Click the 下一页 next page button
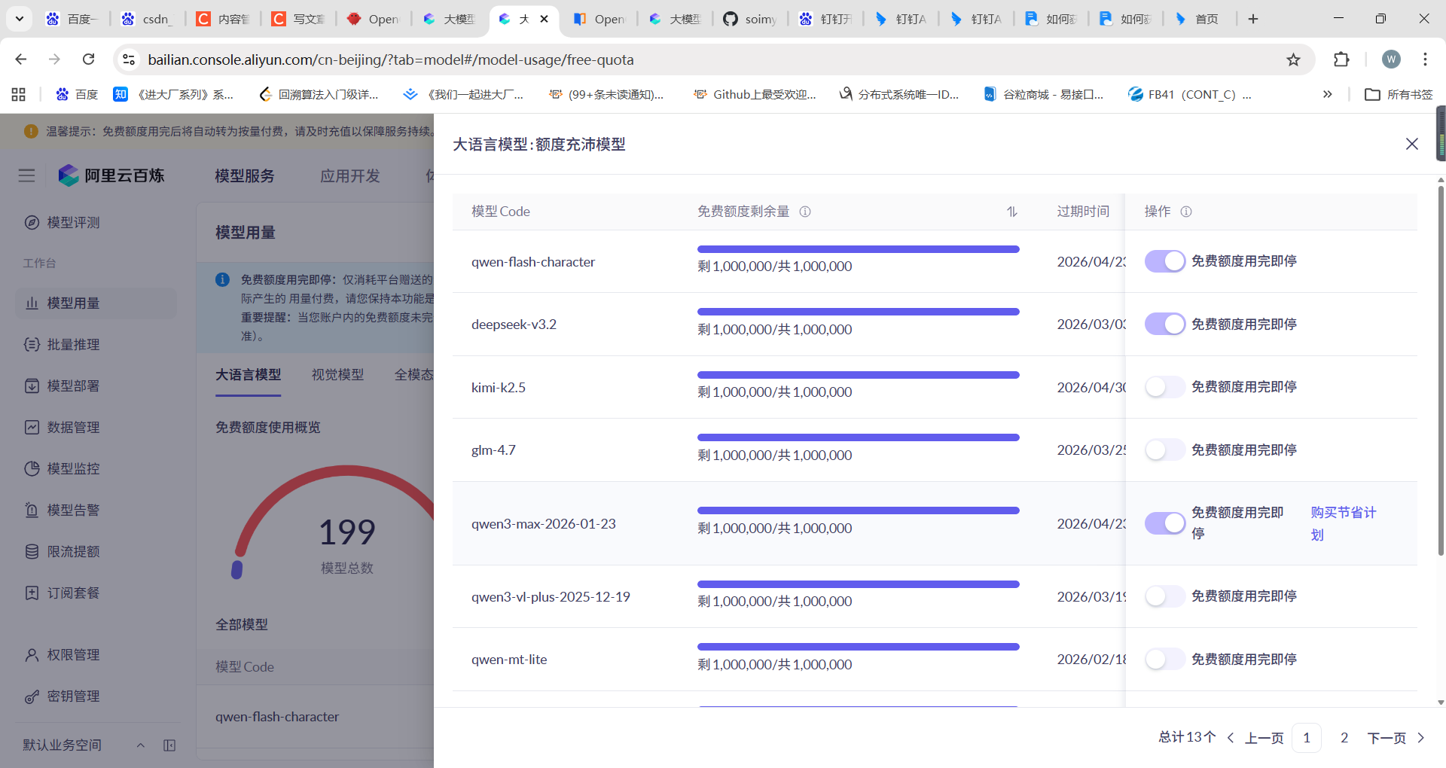The width and height of the screenshot is (1446, 768). 1396,738
